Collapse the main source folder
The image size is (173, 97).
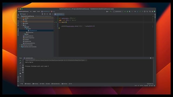[24, 27]
